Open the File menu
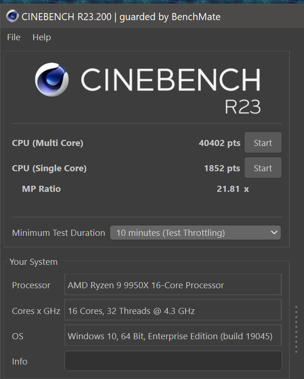Image resolution: width=304 pixels, height=379 pixels. coord(14,37)
